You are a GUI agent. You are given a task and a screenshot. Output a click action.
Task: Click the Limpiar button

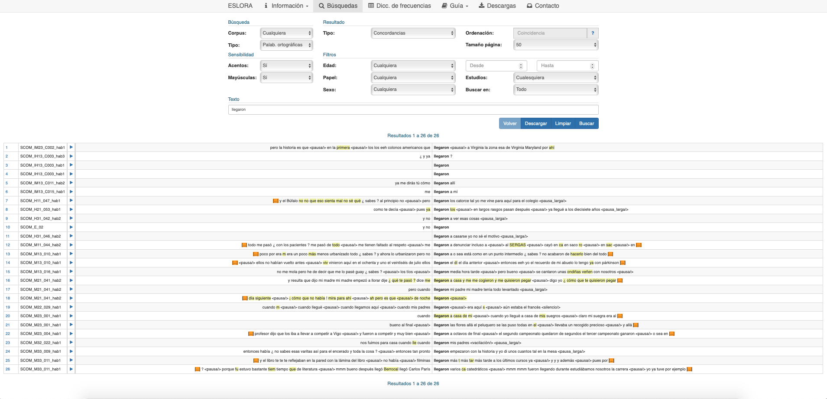tap(563, 124)
